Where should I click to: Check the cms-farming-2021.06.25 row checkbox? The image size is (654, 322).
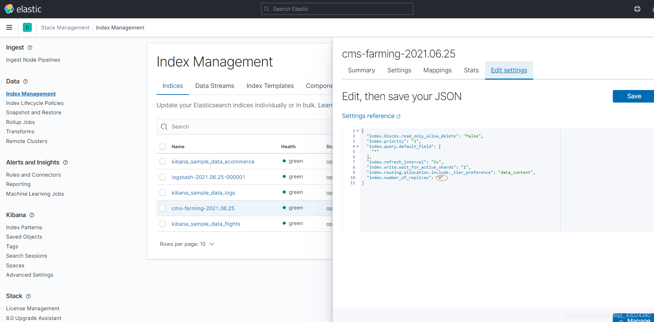tap(162, 208)
